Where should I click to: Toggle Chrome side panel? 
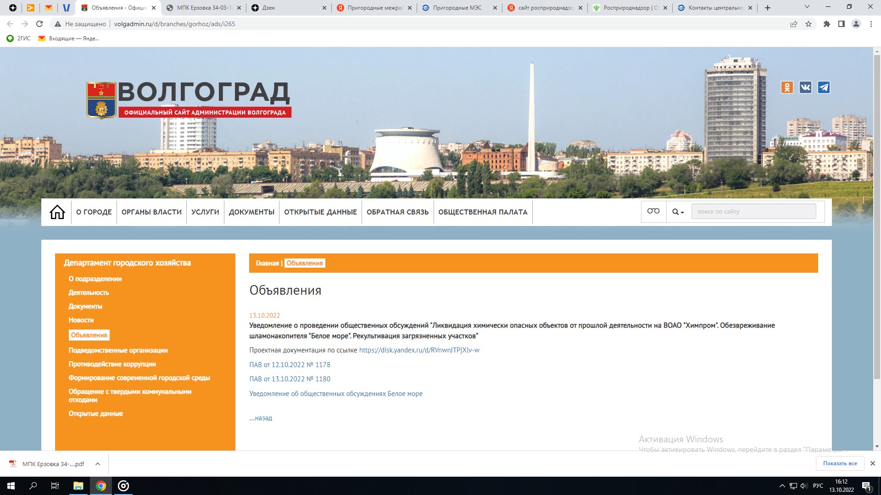tap(841, 24)
